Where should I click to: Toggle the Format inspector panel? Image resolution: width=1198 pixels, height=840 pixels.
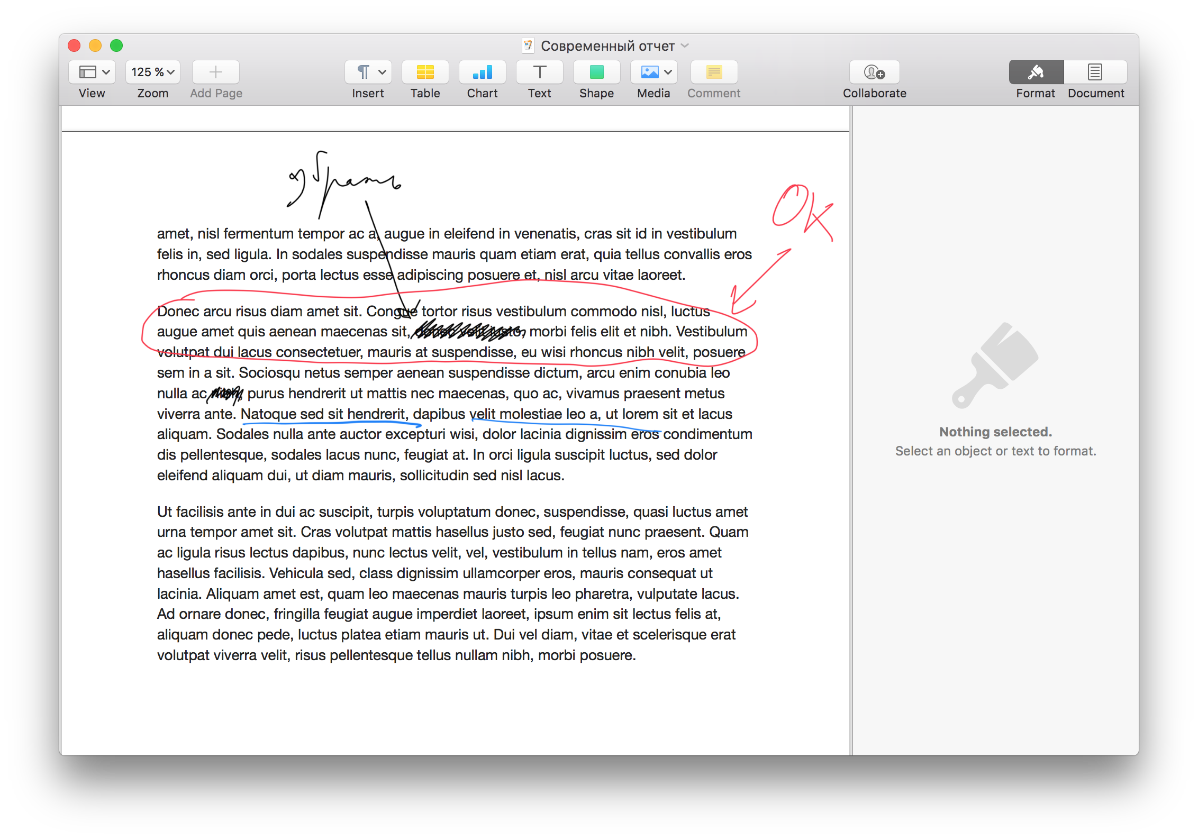(x=1036, y=72)
